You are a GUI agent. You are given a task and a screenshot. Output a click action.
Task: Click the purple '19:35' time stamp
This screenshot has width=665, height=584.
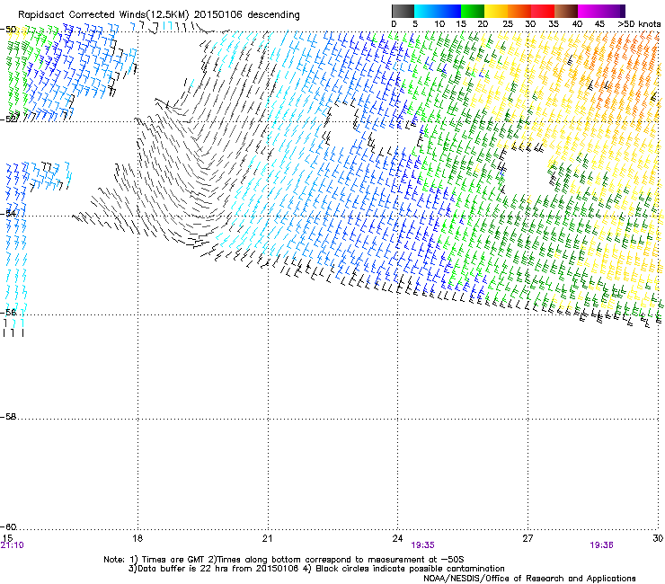pos(423,545)
